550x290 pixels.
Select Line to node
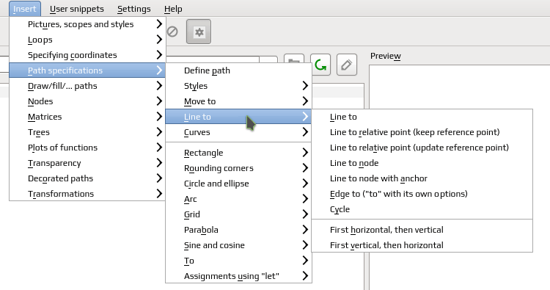(x=422, y=163)
